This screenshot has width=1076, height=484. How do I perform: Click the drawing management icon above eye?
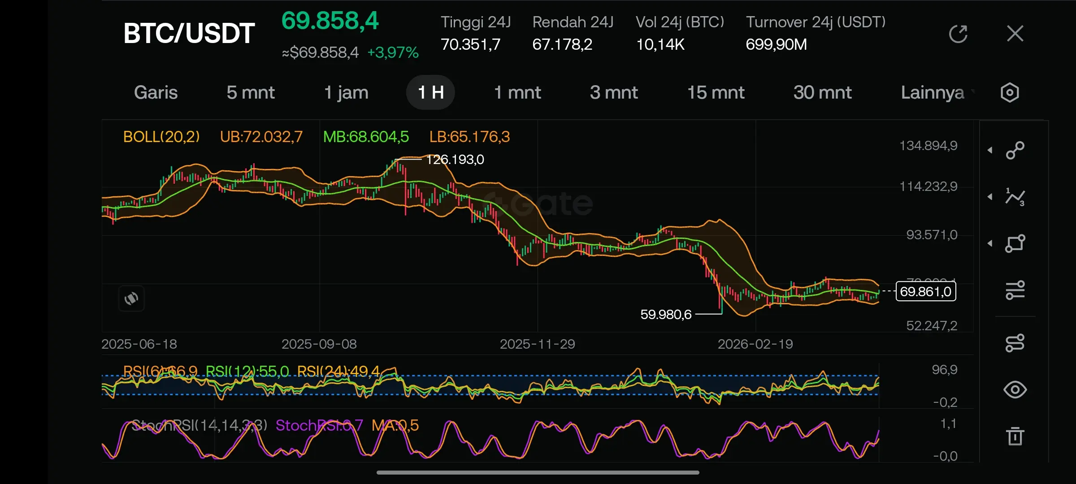tap(1015, 343)
